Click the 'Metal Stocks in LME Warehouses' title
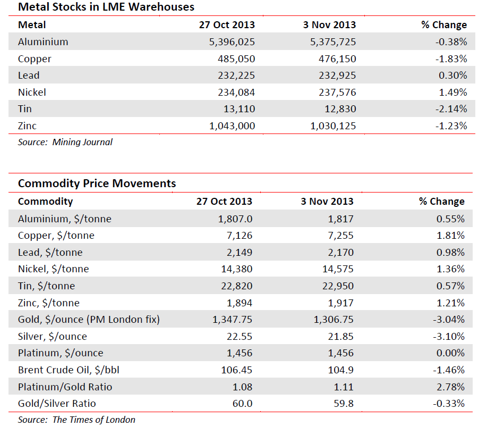This screenshot has width=504, height=426. point(106,7)
